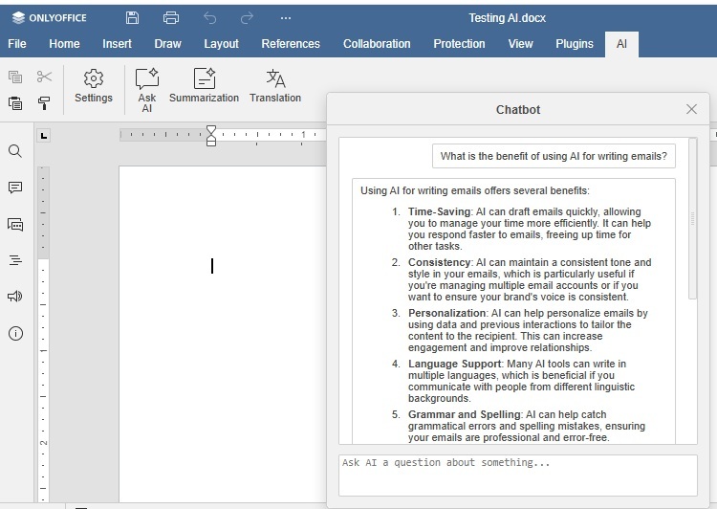The image size is (717, 509).
Task: Click the Undo arrow icon
Action: point(210,18)
